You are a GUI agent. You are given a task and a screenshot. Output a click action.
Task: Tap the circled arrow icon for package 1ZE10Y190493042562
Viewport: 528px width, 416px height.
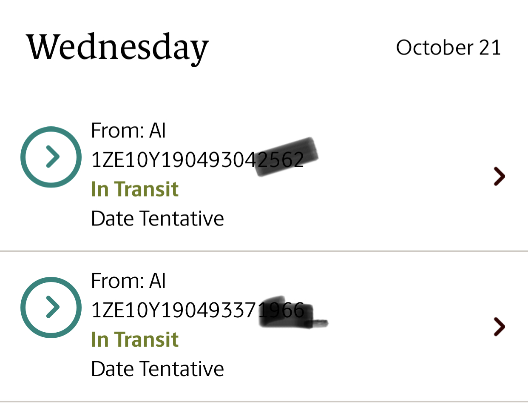[51, 157]
